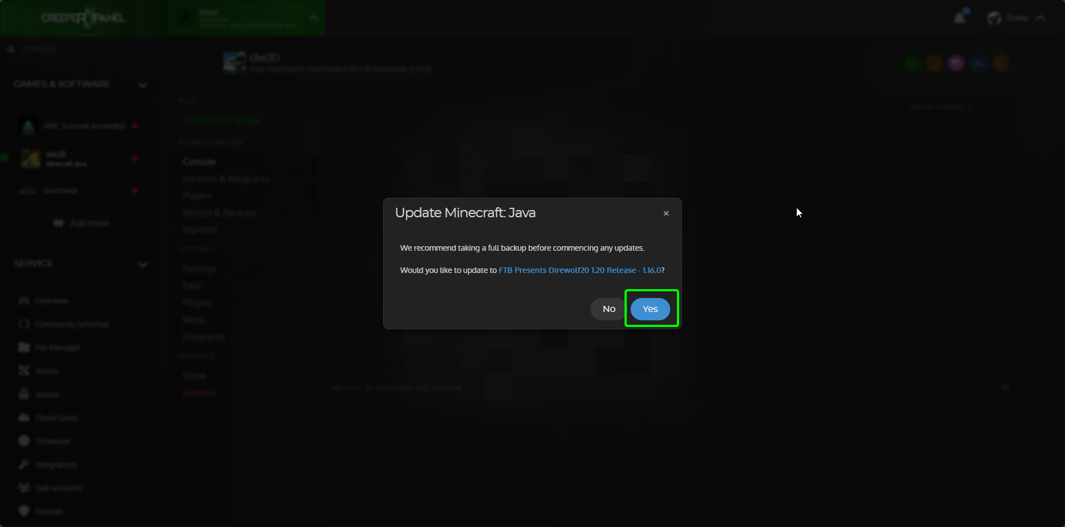The image size is (1065, 527).
Task: Click the pink circular server action icon
Action: tap(957, 63)
